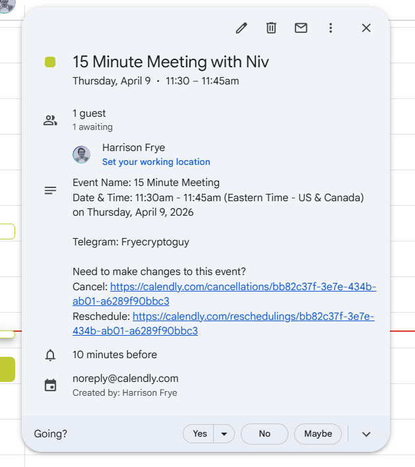The height and width of the screenshot is (467, 415).
Task: Click the description lines icon
Action: (50, 191)
